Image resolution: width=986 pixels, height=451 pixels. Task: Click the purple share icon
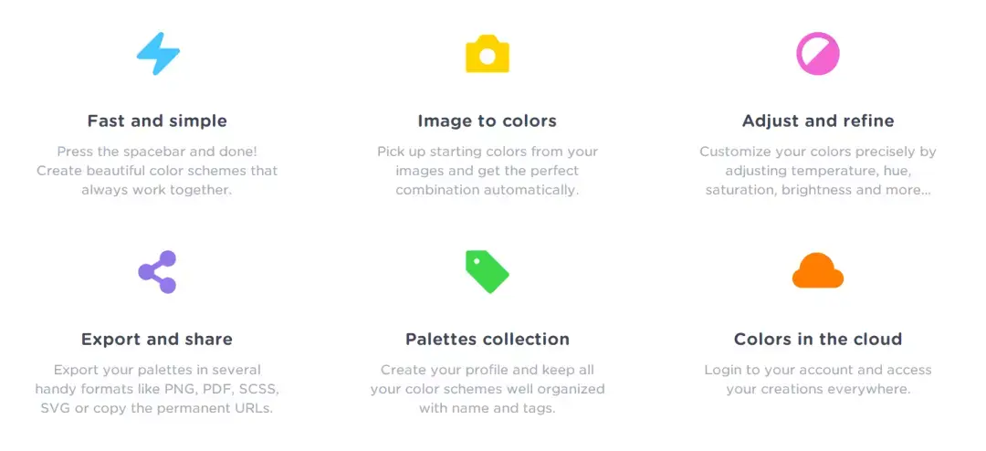click(157, 272)
